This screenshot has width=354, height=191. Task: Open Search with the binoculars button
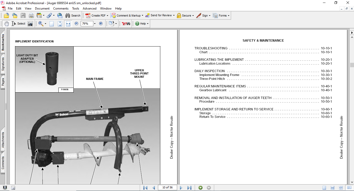(73, 16)
